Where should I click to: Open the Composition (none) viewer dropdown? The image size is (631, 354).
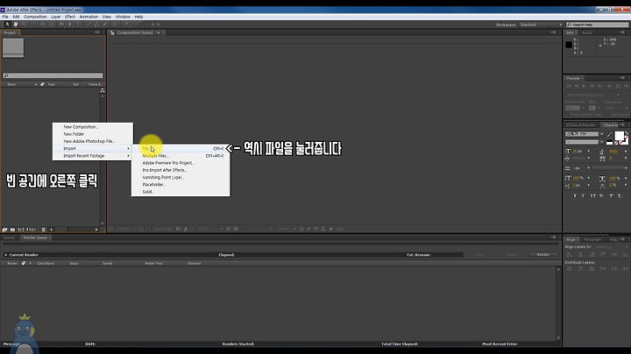coord(159,32)
